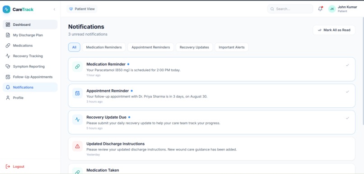Viewport: 364px width, 174px height.
Task: Click the pulse icon next to Recovery Tracking
Action: (x=8, y=56)
